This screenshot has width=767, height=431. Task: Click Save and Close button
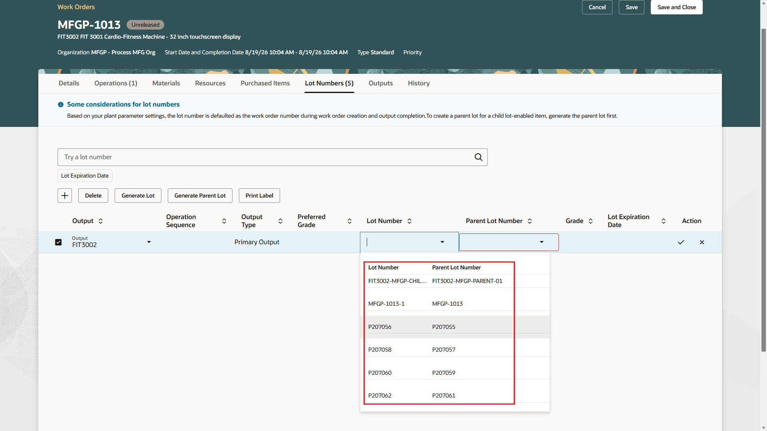point(677,7)
